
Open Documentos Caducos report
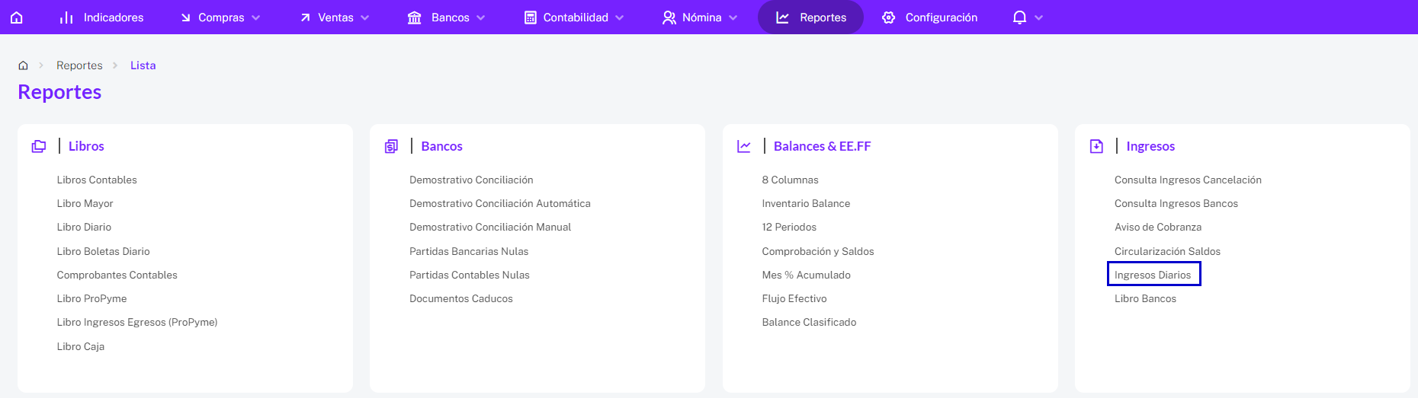(461, 298)
